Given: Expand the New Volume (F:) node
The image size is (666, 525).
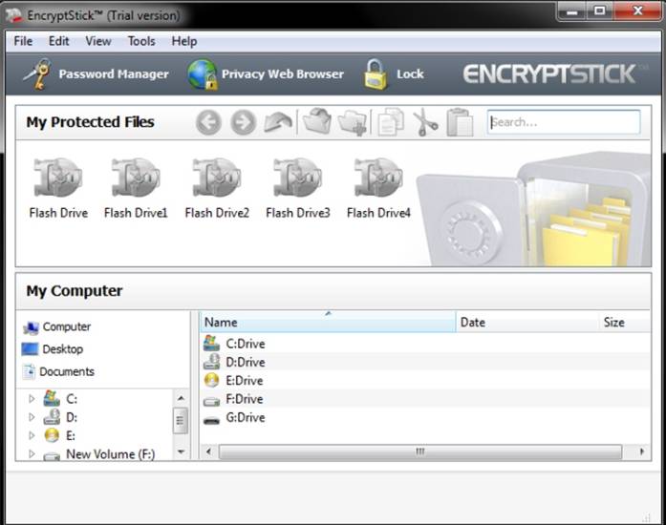Looking at the screenshot, I should [32, 453].
